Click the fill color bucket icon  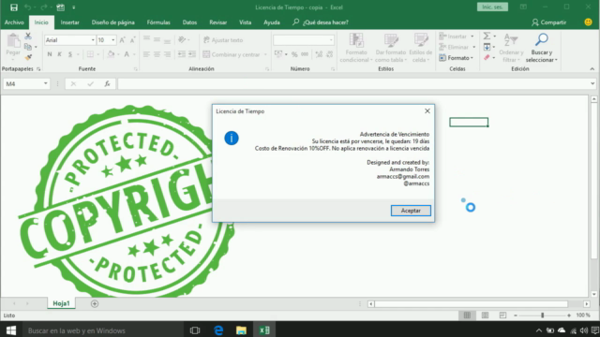(x=111, y=54)
